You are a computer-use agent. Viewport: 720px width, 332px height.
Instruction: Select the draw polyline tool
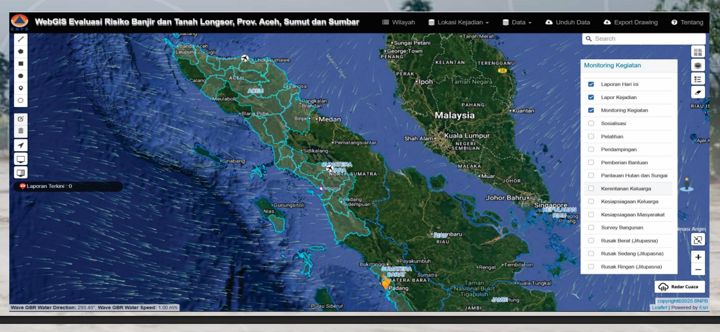[x=21, y=39]
